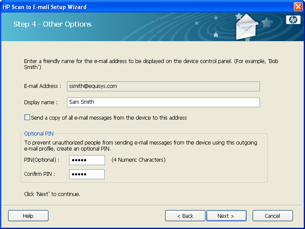Screen dimensions: 305x229
Task: Enable send a copy of all e-mail messages
Action: click(x=27, y=118)
